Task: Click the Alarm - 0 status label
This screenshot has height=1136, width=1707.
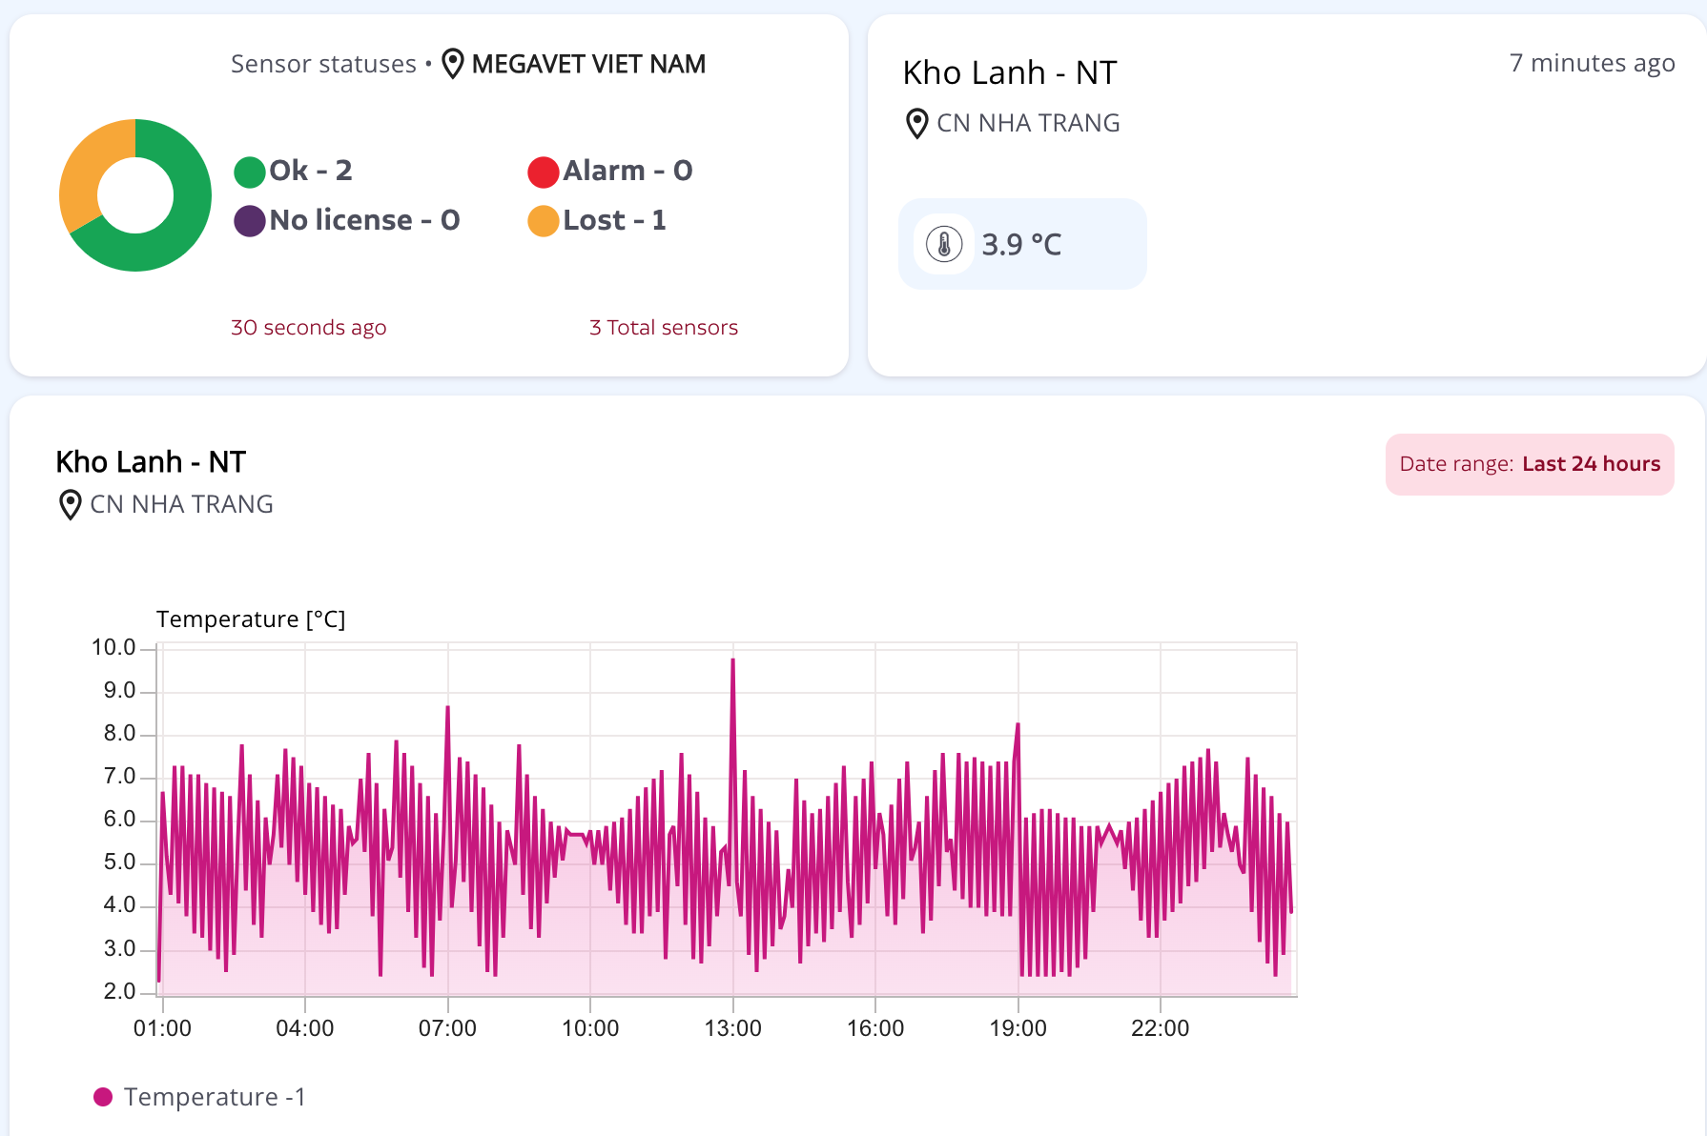Action: pos(627,171)
